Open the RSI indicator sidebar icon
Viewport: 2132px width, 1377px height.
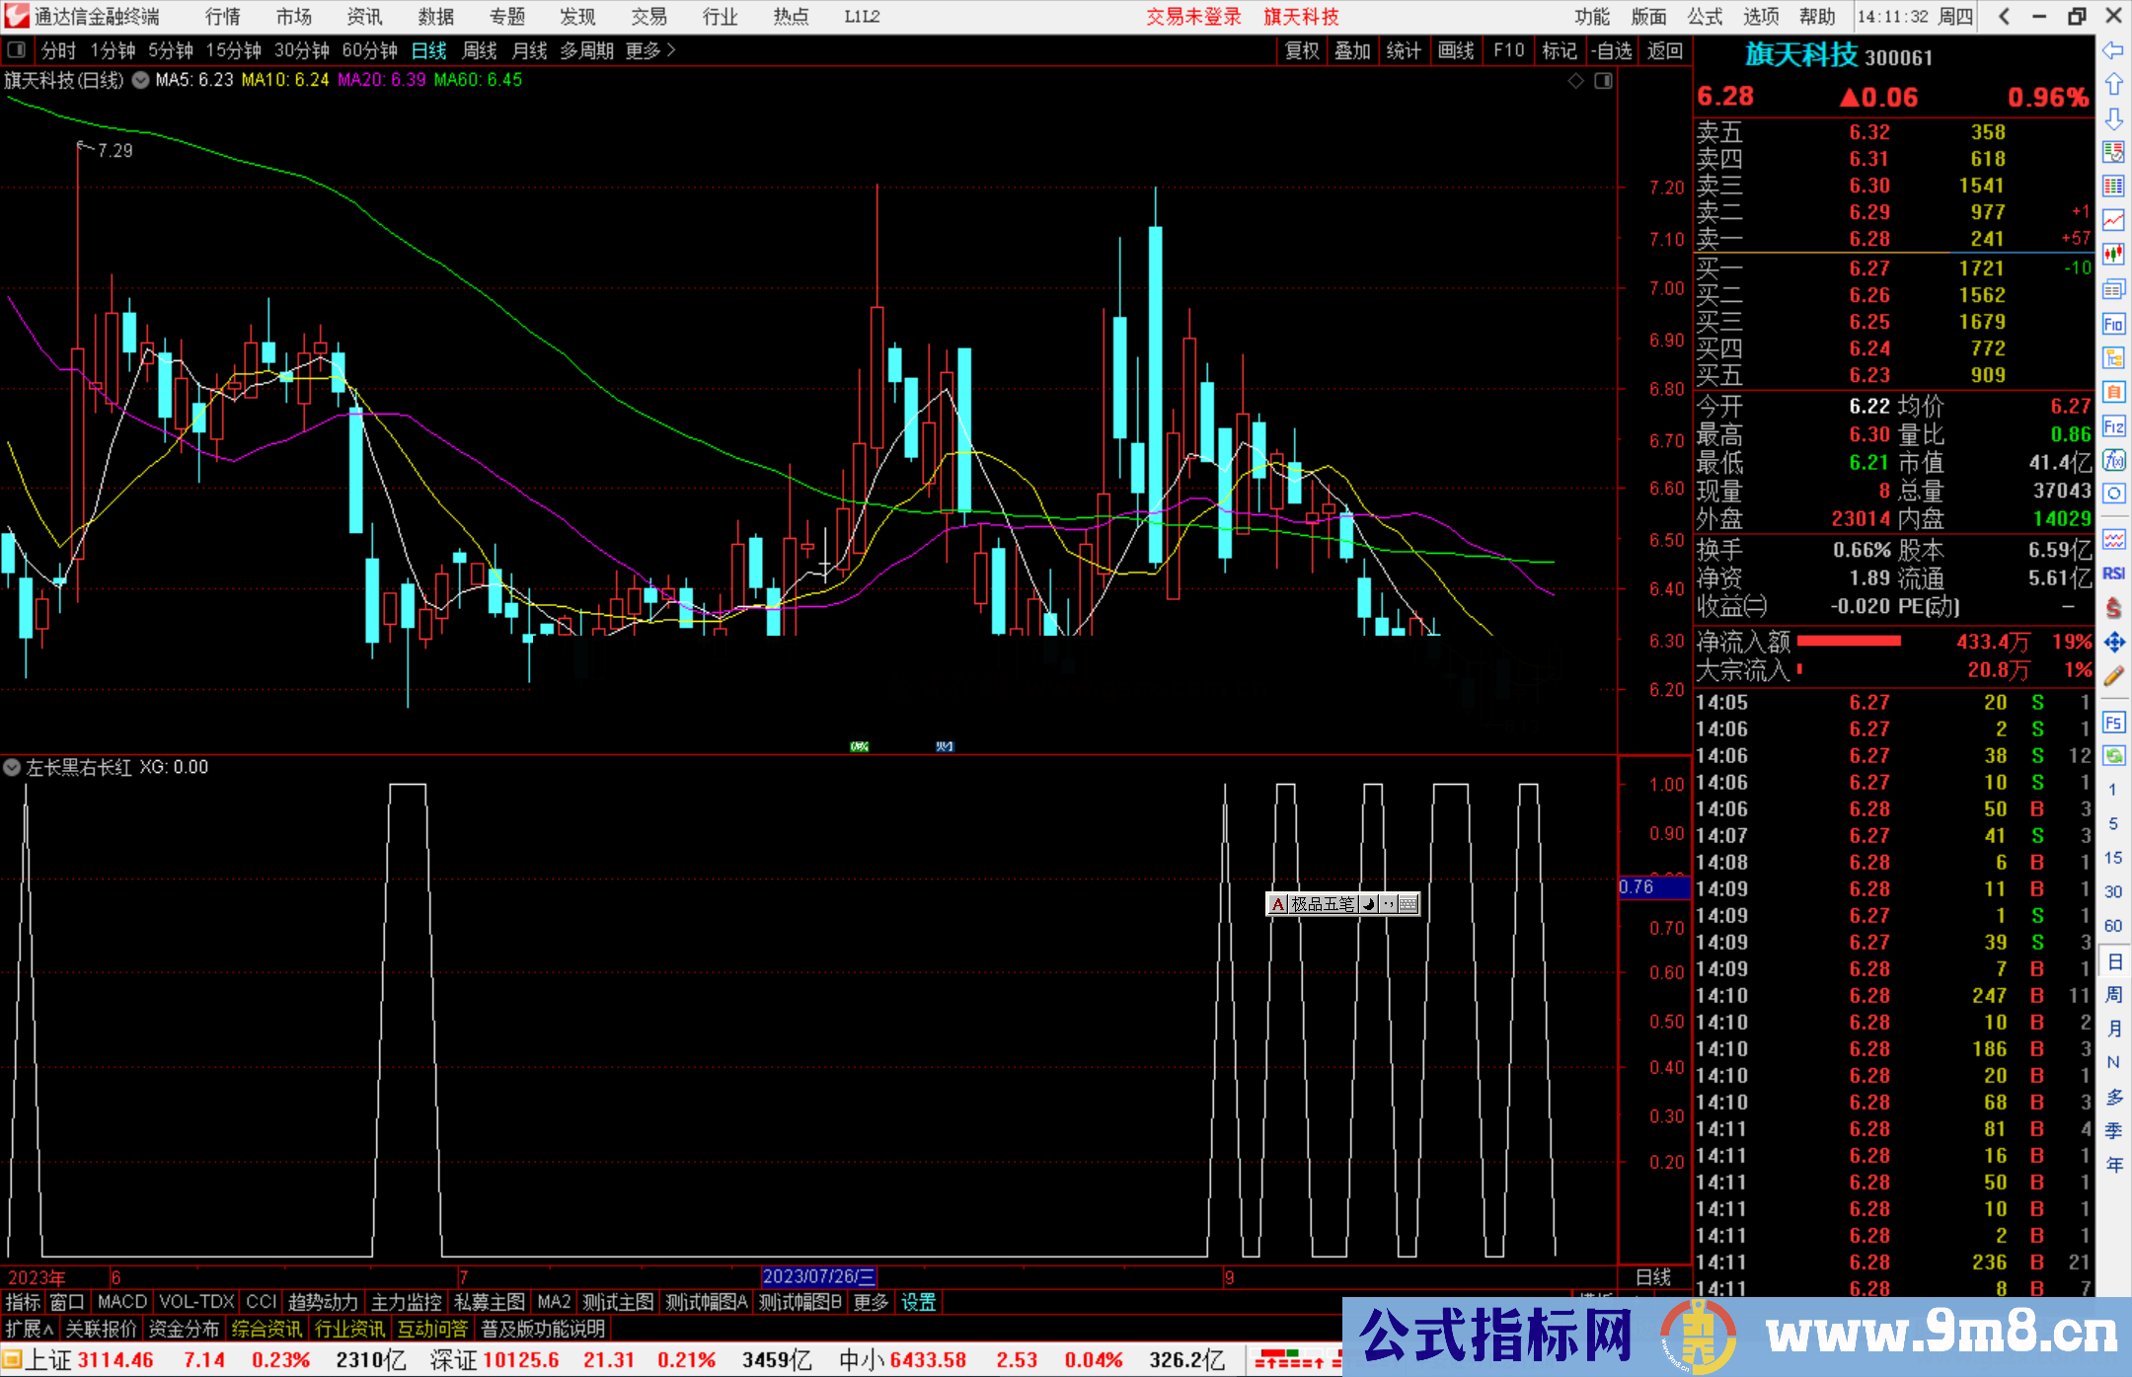tap(2113, 574)
